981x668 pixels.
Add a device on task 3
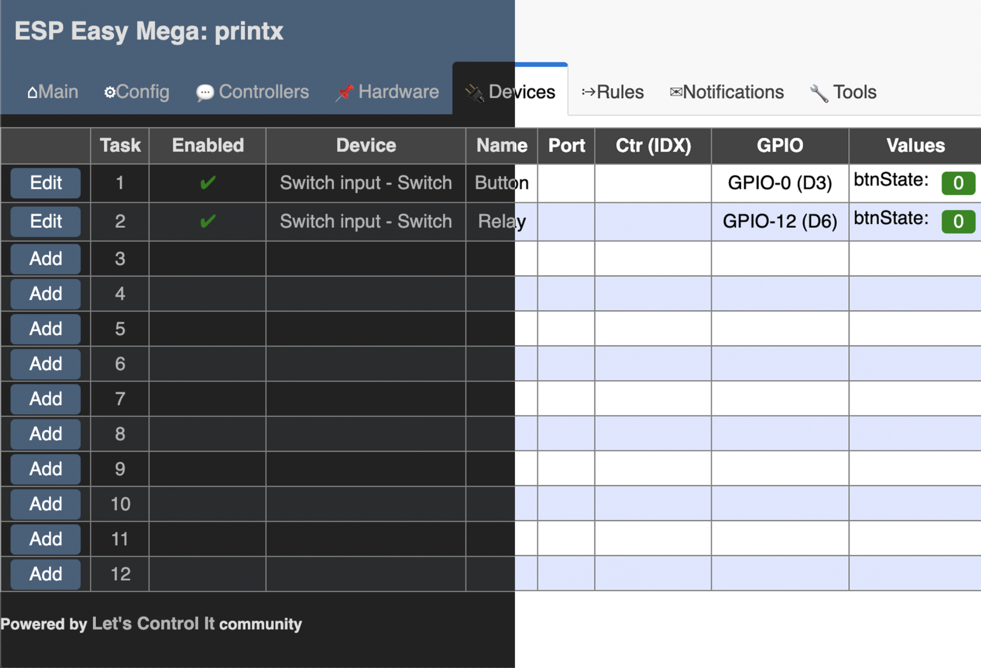tap(45, 259)
